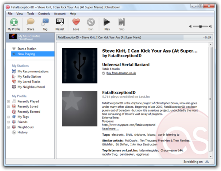Open the Help menu
Screen dimensions: 221x171
tap(73, 14)
